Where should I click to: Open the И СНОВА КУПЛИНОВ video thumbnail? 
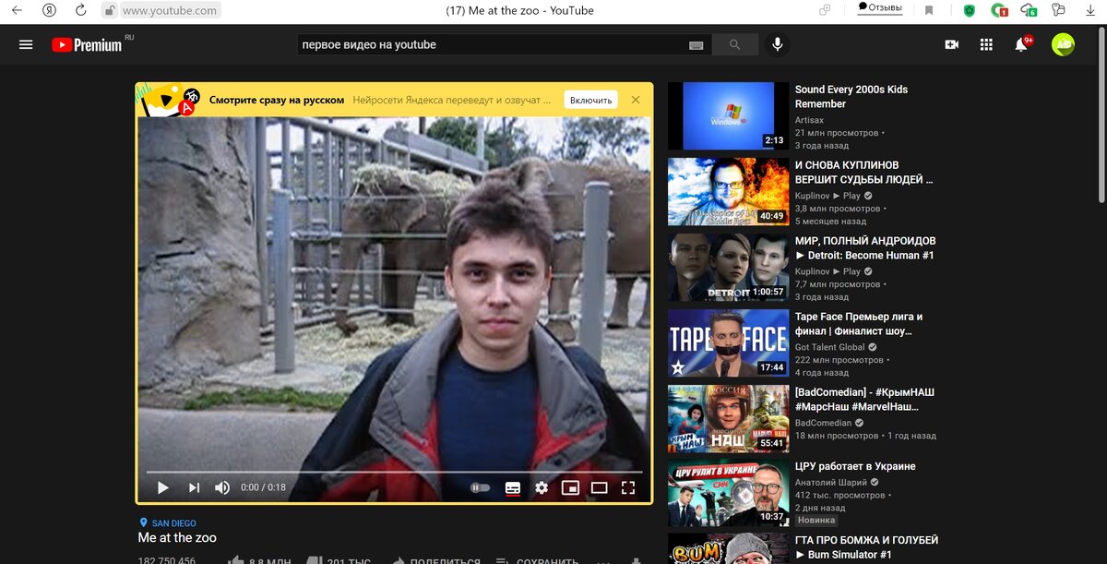coord(727,192)
